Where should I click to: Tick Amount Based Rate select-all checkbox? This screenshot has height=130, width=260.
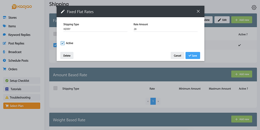tap(55, 88)
